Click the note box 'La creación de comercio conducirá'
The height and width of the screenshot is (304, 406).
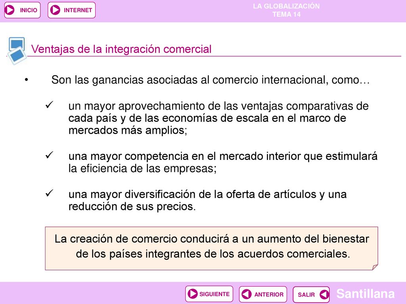pos(211,249)
